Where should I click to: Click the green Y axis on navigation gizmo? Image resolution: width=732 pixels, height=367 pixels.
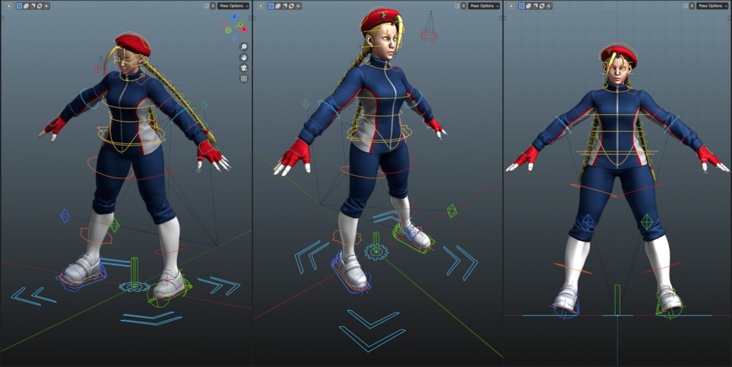(x=240, y=24)
